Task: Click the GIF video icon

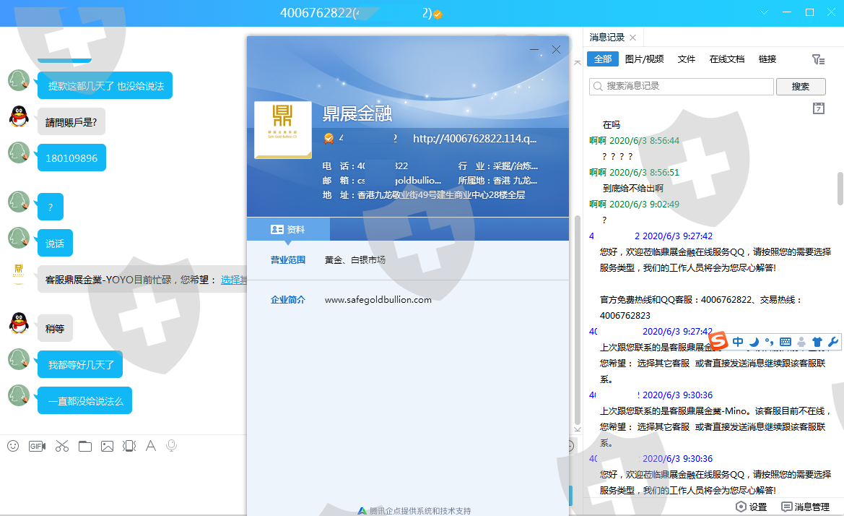Action: tap(37, 446)
